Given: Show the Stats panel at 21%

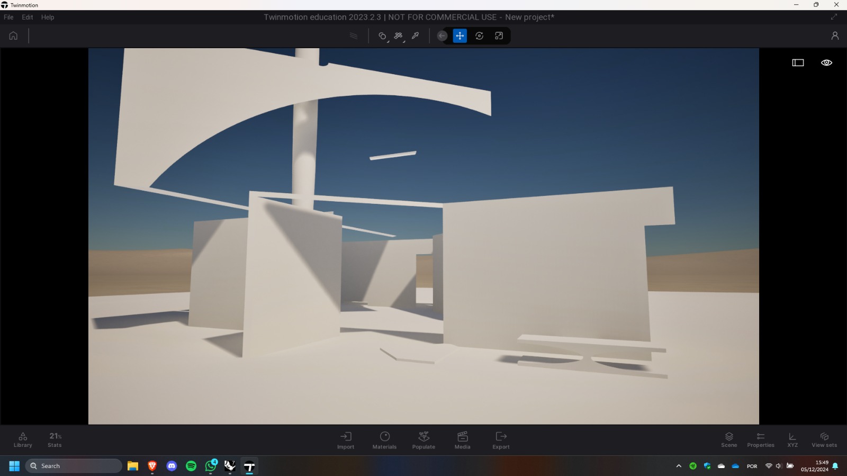Looking at the screenshot, I should (55, 440).
